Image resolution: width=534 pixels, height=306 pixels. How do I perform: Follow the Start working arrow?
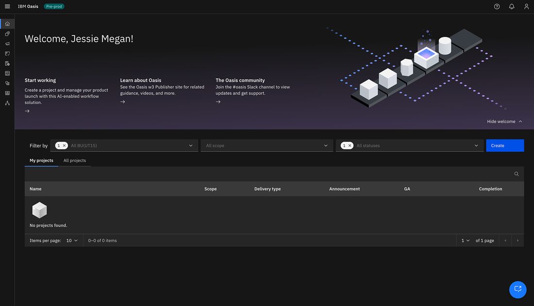pyautogui.click(x=27, y=111)
